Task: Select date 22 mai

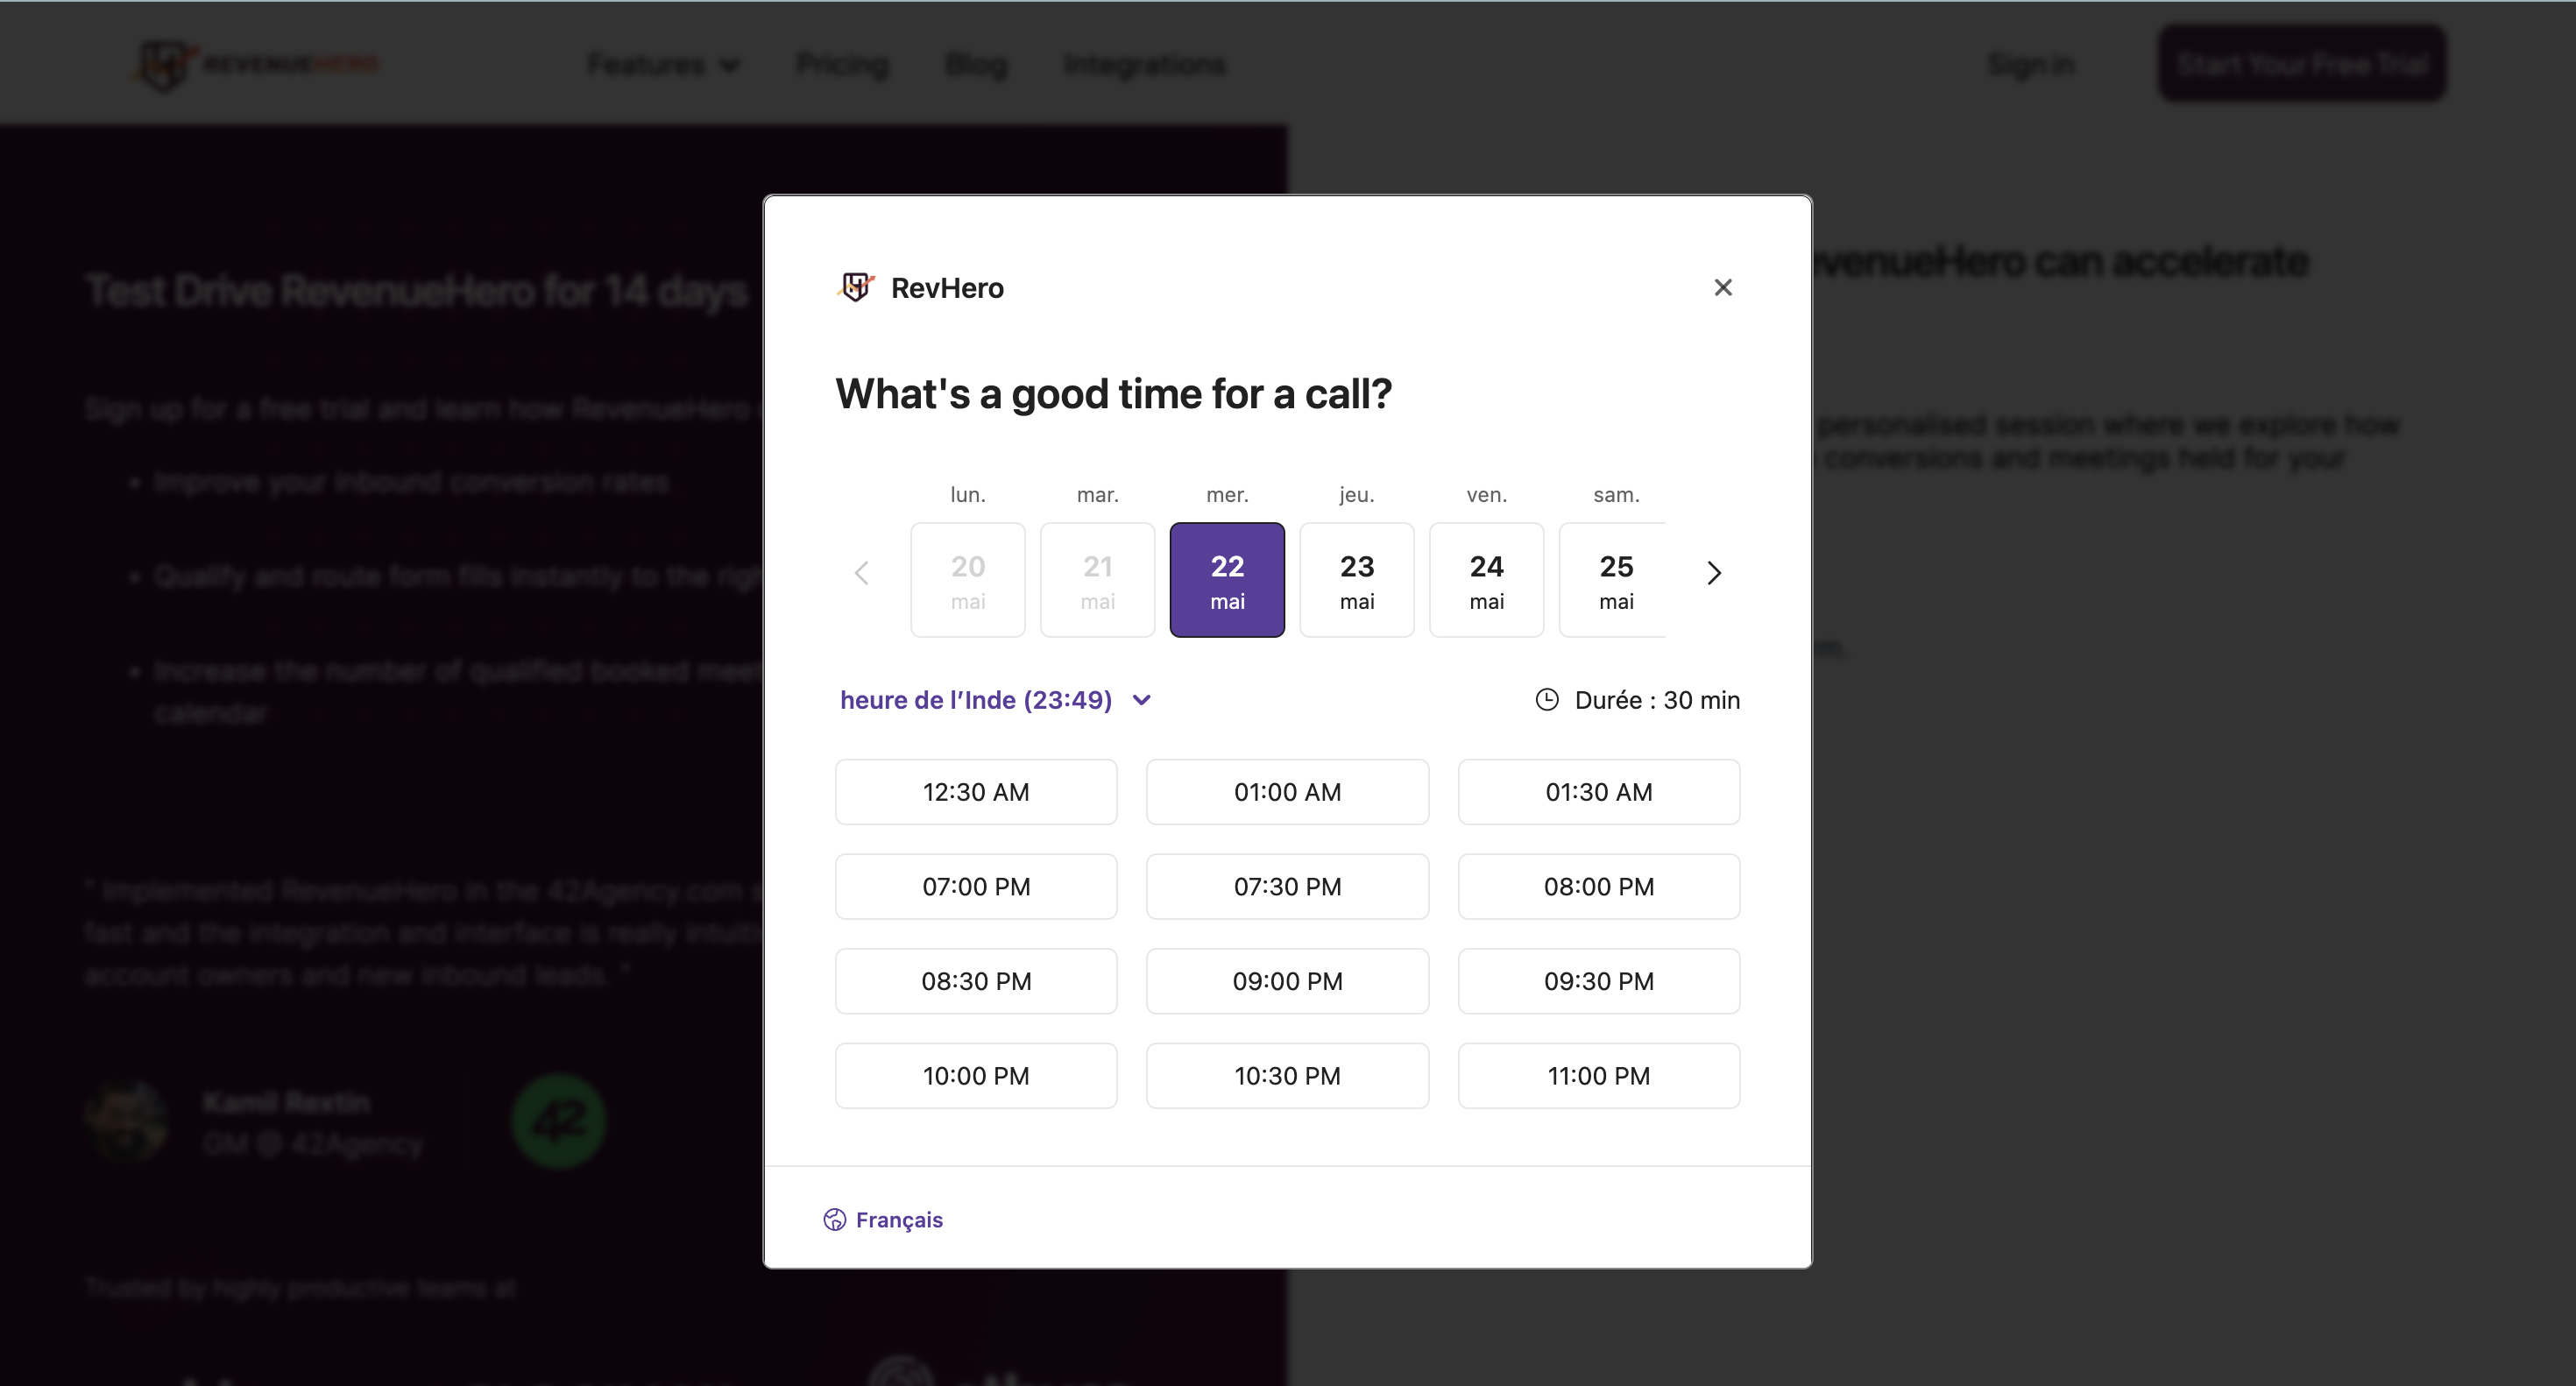Action: [x=1227, y=580]
